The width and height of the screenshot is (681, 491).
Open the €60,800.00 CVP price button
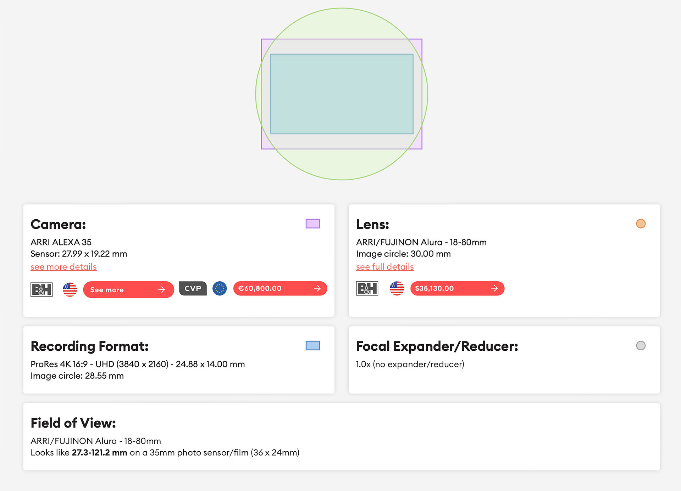tap(280, 288)
